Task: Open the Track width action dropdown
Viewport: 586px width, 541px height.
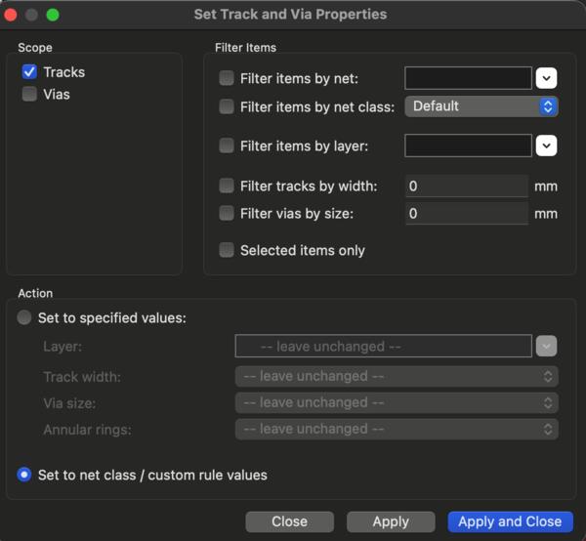Action: 397,376
